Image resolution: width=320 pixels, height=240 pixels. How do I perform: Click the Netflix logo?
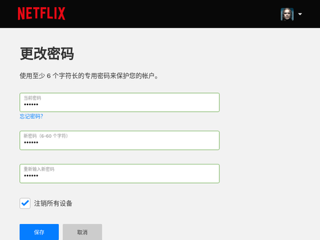[x=42, y=13]
